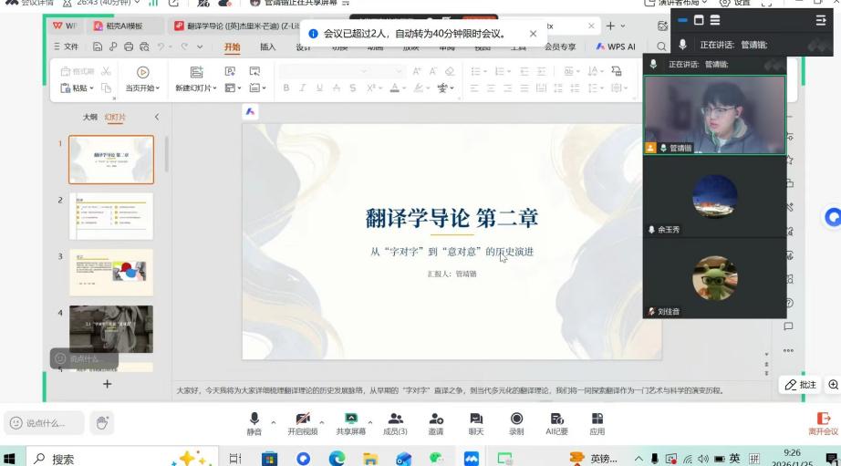
Task: Collapse the slide panel with chevron
Action: (156, 117)
